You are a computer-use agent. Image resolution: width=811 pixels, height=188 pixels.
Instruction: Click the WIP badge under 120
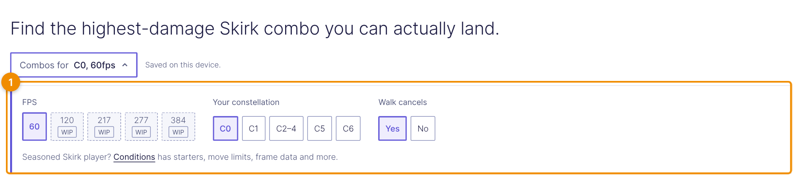coord(67,132)
